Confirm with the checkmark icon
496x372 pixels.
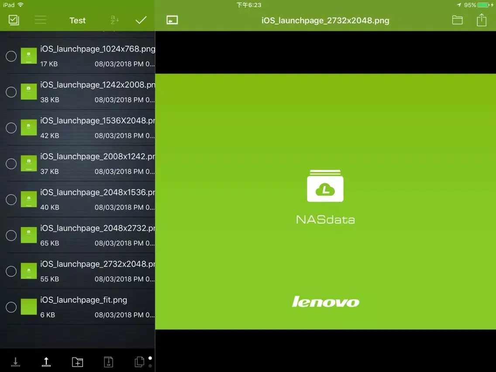[x=141, y=20]
